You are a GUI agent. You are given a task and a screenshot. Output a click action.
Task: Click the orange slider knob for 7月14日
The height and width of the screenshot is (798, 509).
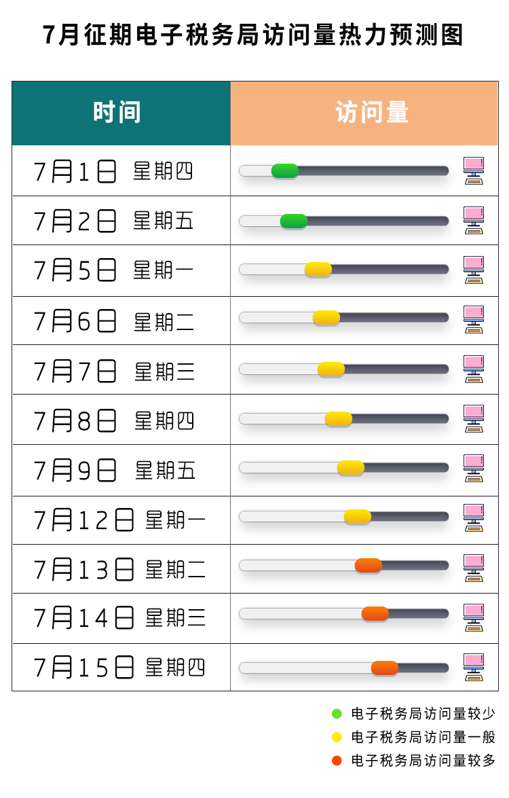coord(375,614)
